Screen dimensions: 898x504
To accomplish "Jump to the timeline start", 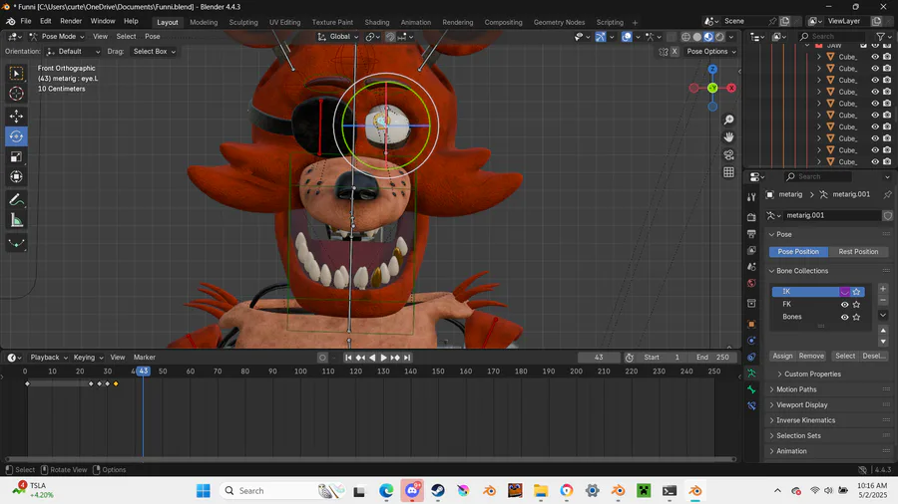I will click(348, 358).
